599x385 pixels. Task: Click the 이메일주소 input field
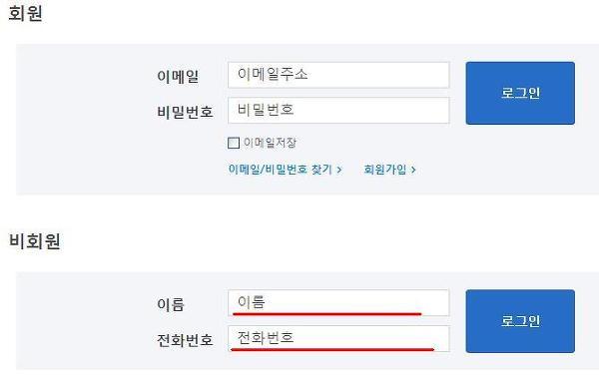(338, 75)
